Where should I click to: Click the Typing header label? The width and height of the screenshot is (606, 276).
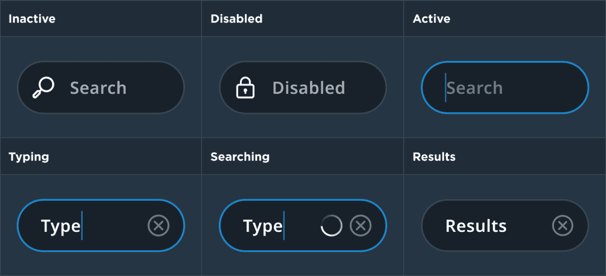tap(29, 157)
